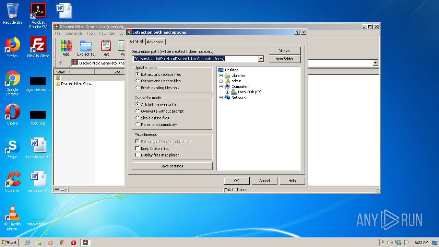Select the Skype desktop shortcut

coord(12,148)
